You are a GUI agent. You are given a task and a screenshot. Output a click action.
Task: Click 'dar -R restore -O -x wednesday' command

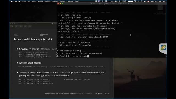pyautogui.click(x=33, y=67)
